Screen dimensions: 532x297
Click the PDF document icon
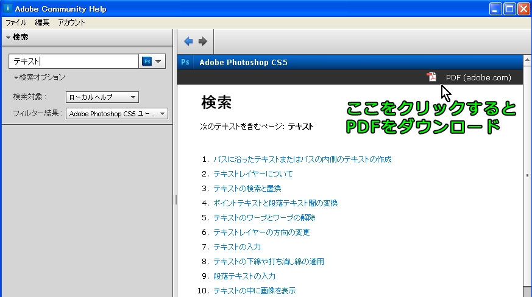431,77
